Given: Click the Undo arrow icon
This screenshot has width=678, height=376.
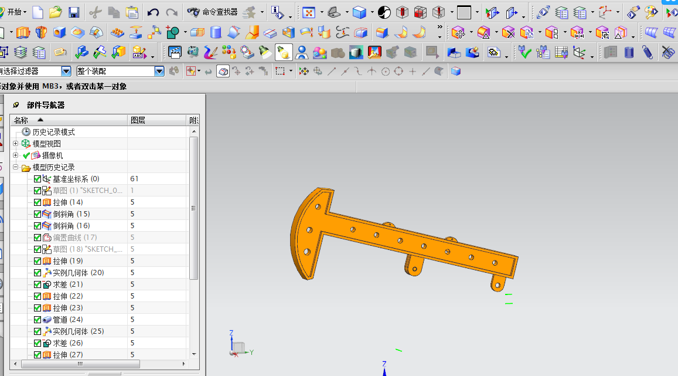Looking at the screenshot, I should tap(153, 12).
